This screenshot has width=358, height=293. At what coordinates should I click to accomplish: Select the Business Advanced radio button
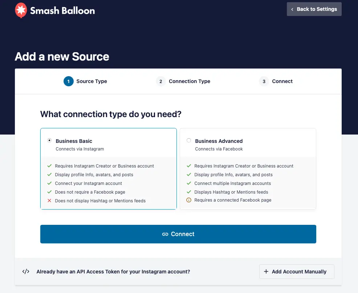(189, 140)
